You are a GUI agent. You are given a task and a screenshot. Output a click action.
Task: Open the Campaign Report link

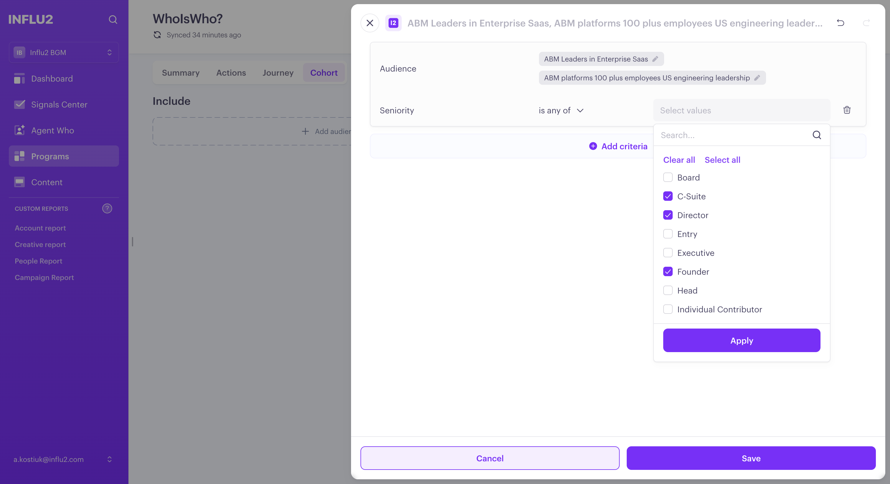point(44,277)
